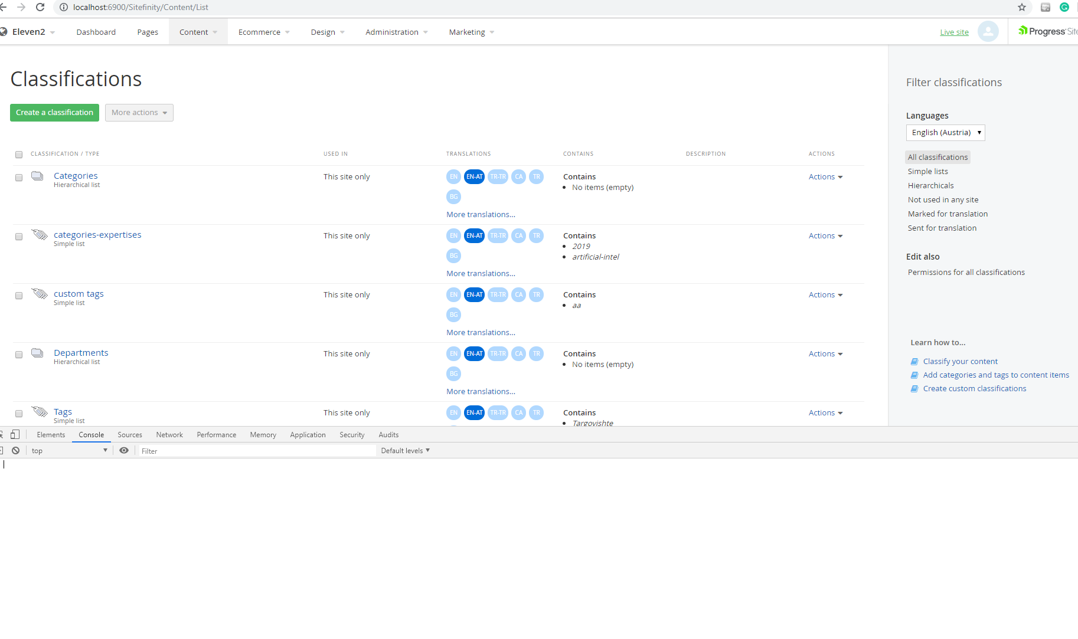
Task: Check the checkbox next to custom tags
Action: [x=18, y=296]
